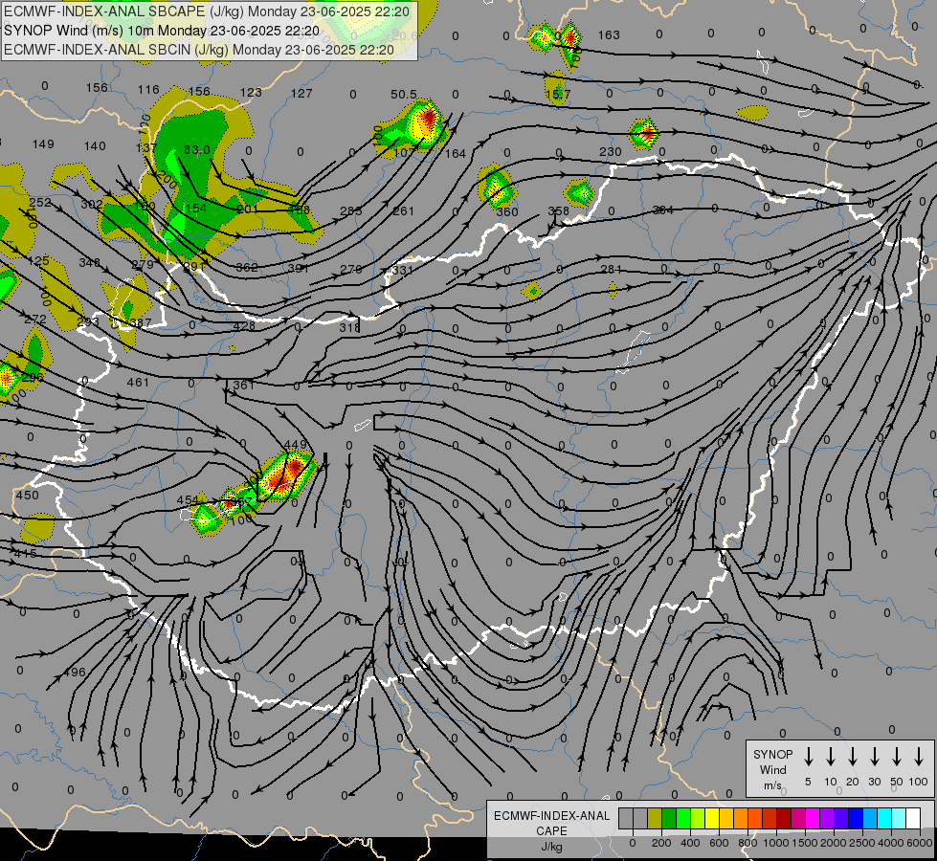The height and width of the screenshot is (861, 937).
Task: Click the map value 281
Action: pyautogui.click(x=612, y=269)
